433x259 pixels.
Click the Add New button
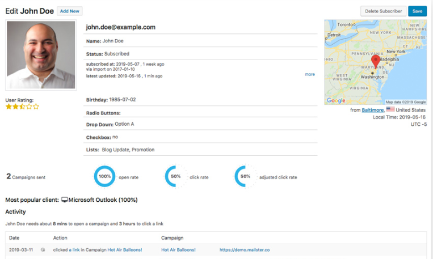[x=70, y=11]
